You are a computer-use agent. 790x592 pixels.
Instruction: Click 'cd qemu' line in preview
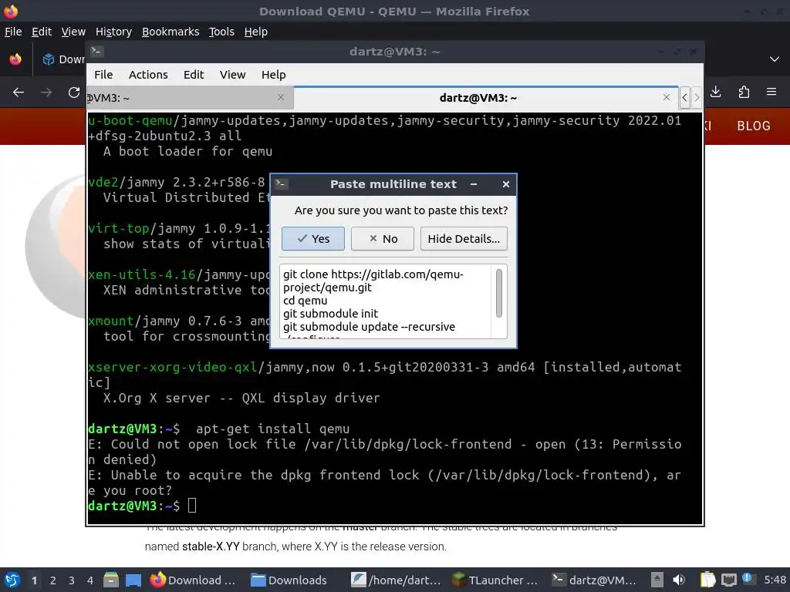tap(306, 301)
